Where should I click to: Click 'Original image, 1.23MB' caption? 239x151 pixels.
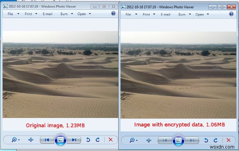click(x=55, y=126)
